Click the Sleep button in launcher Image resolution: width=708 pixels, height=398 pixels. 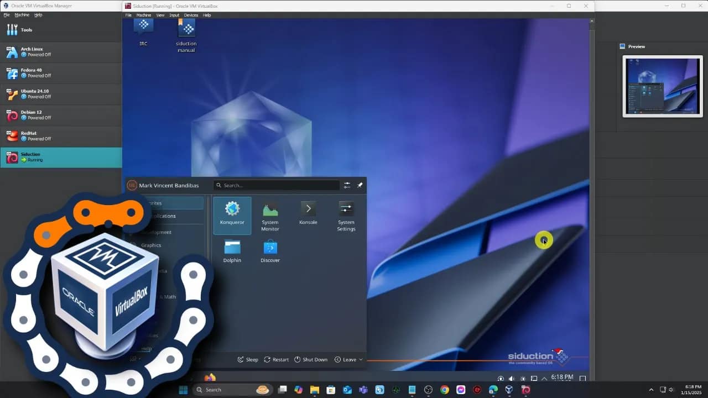click(248, 359)
